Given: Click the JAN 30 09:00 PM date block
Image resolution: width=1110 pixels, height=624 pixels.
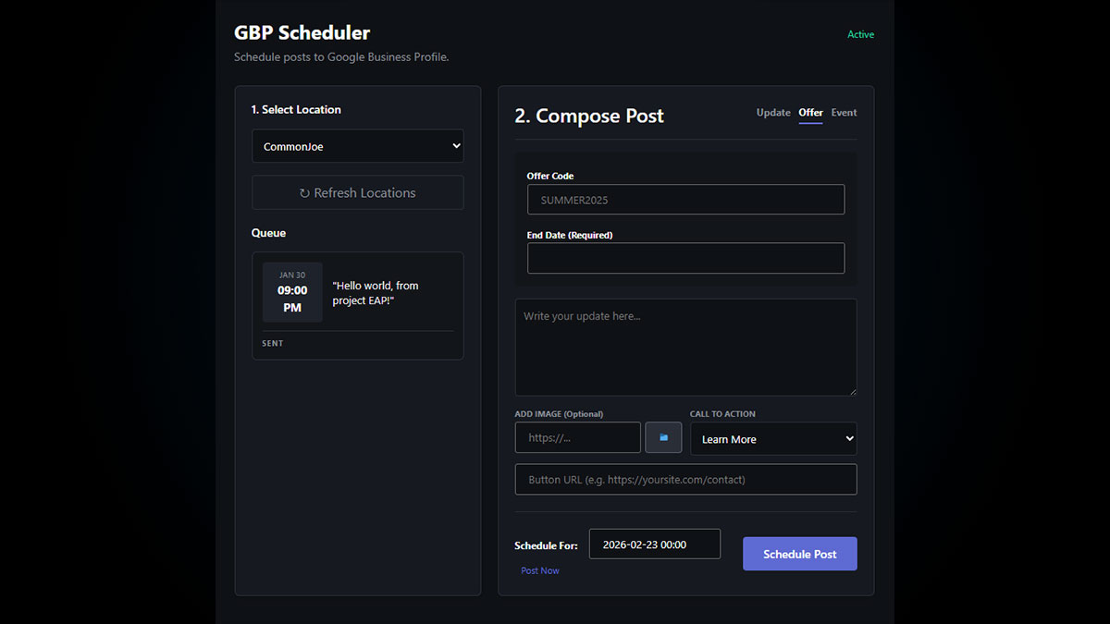Looking at the screenshot, I should pyautogui.click(x=292, y=292).
